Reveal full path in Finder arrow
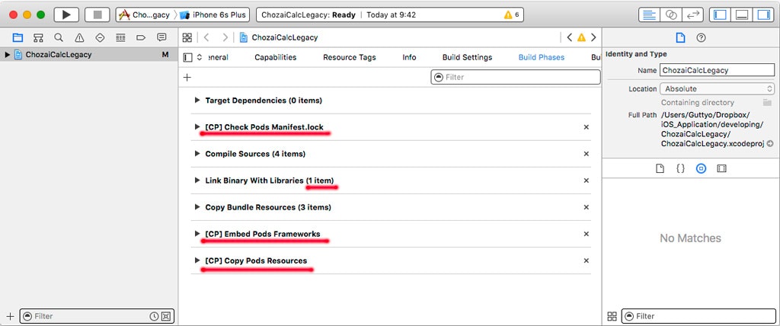 [770, 144]
